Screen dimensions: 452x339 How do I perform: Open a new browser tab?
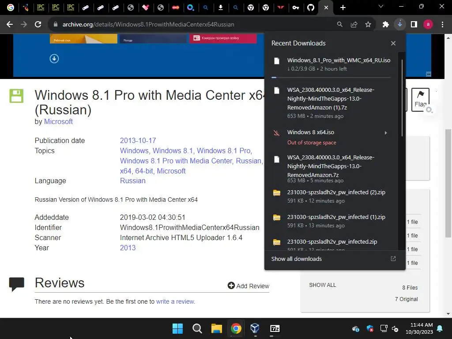pyautogui.click(x=343, y=8)
